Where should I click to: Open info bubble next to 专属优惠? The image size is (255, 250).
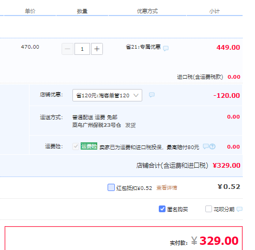(166, 48)
